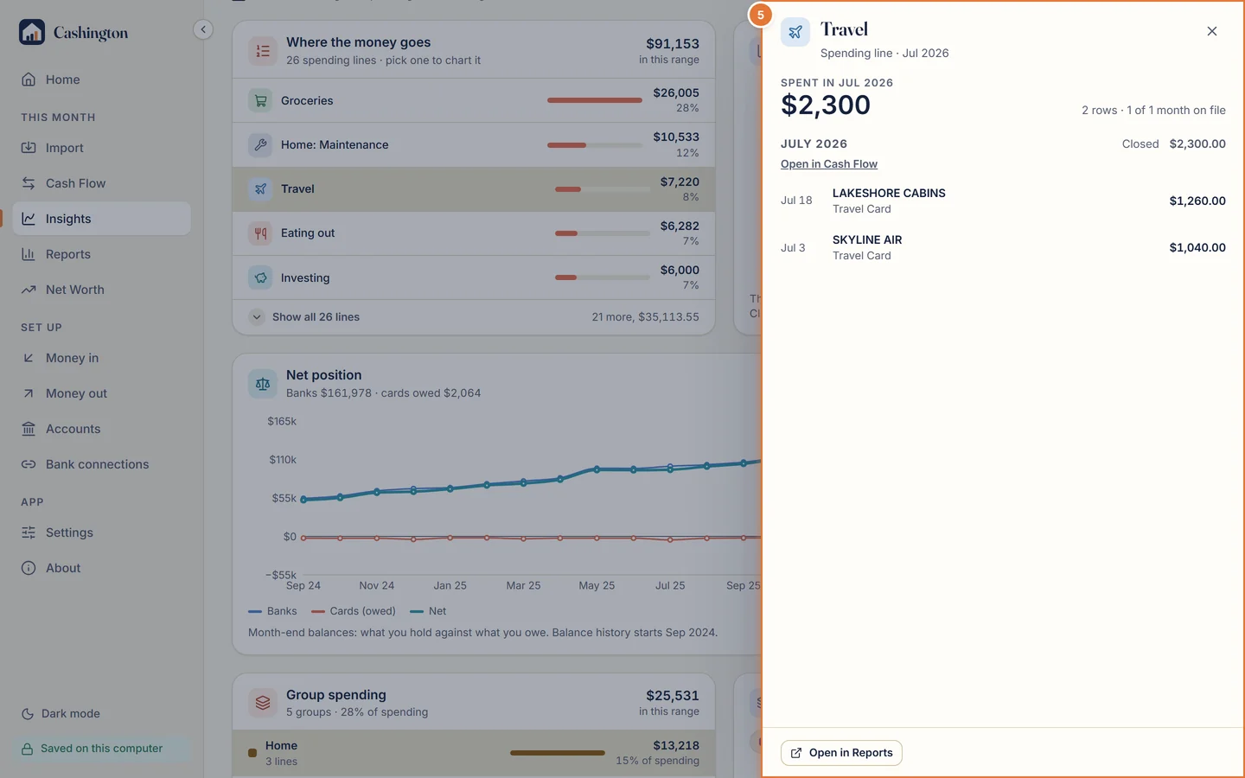Click the Settings sliders icon
1245x778 pixels.
(x=29, y=532)
